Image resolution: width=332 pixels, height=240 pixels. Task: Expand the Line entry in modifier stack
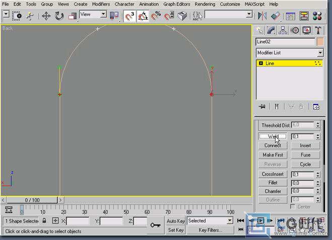click(261, 63)
